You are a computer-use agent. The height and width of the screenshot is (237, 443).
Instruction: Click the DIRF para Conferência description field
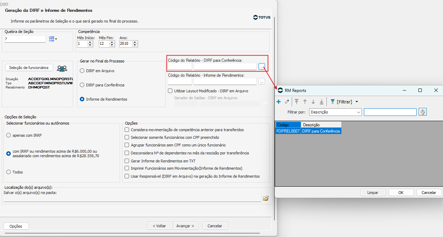(x=225, y=67)
